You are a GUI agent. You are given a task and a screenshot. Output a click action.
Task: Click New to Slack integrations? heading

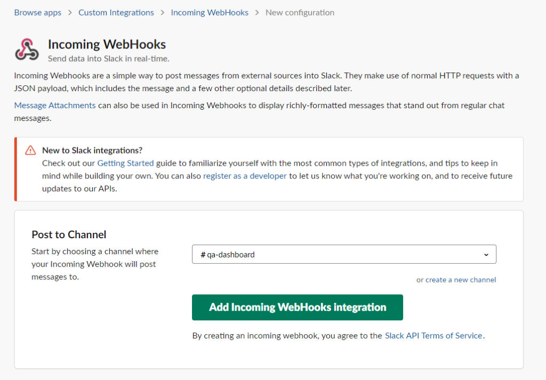(92, 150)
